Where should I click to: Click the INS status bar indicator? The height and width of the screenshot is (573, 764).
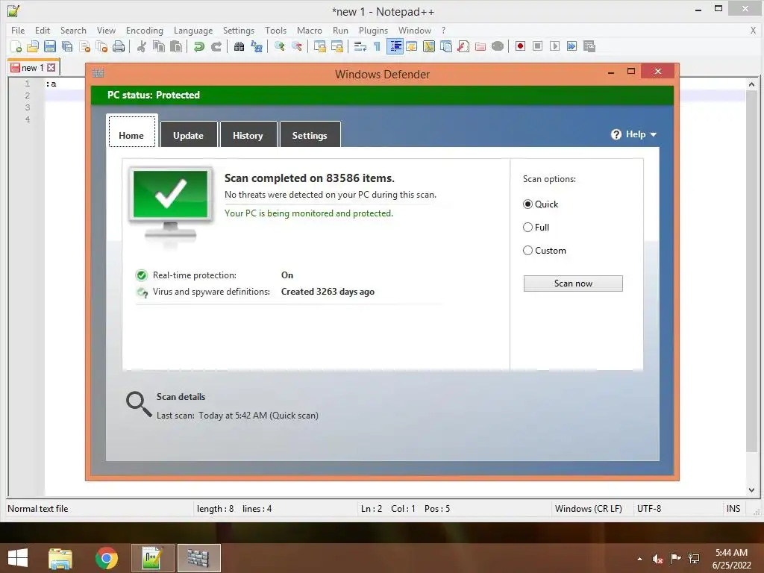(733, 509)
